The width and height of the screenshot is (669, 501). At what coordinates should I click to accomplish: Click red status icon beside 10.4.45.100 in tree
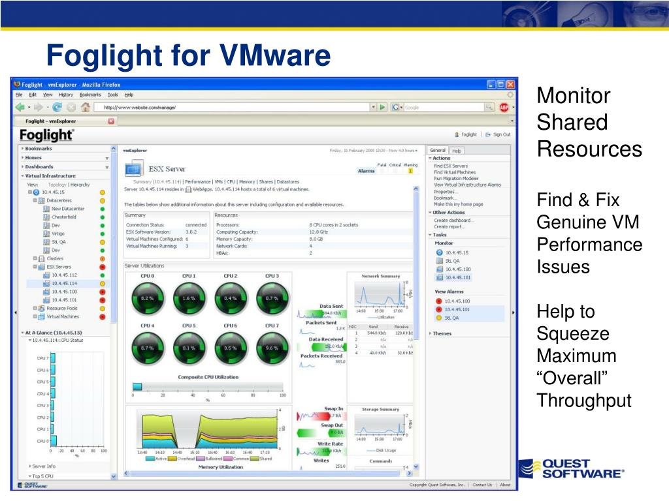[x=103, y=292]
